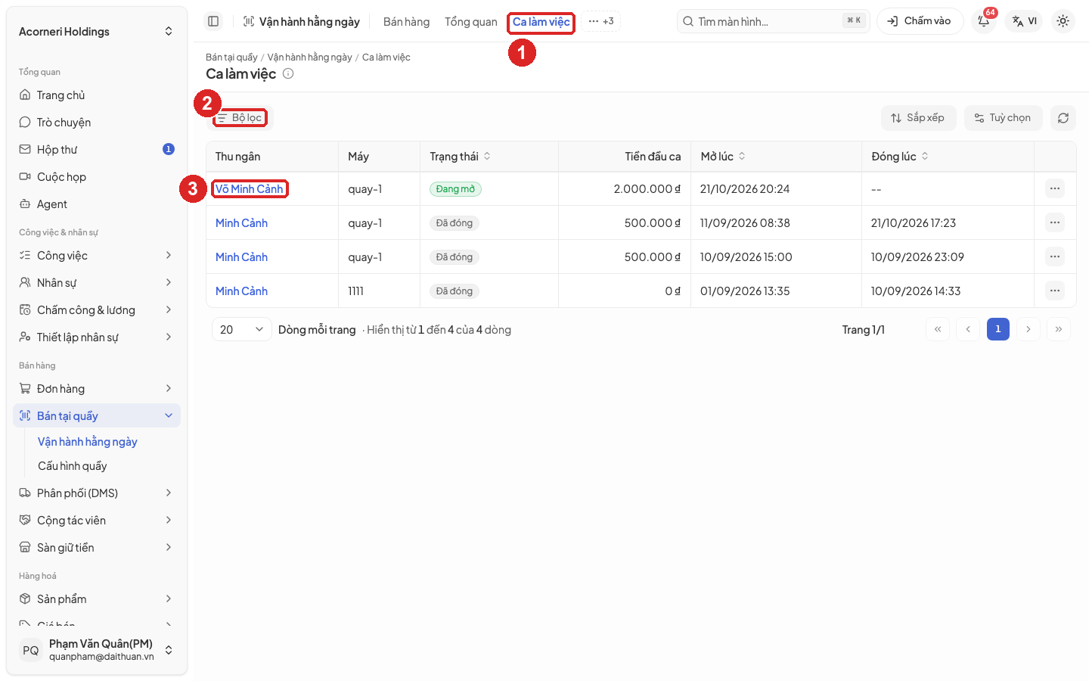Open rows-per-page dropdown showing 20
Image resolution: width=1089 pixels, height=681 pixels.
click(241, 329)
